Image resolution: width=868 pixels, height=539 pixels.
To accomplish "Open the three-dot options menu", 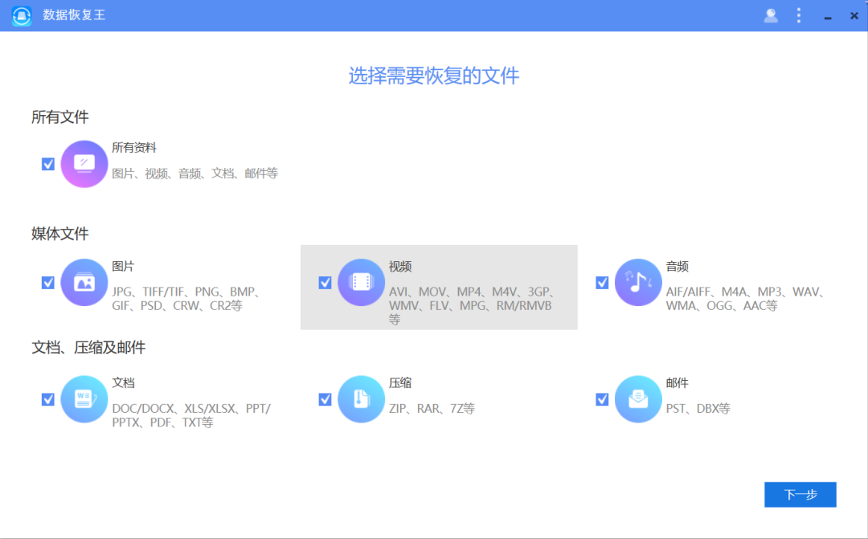I will [x=798, y=15].
